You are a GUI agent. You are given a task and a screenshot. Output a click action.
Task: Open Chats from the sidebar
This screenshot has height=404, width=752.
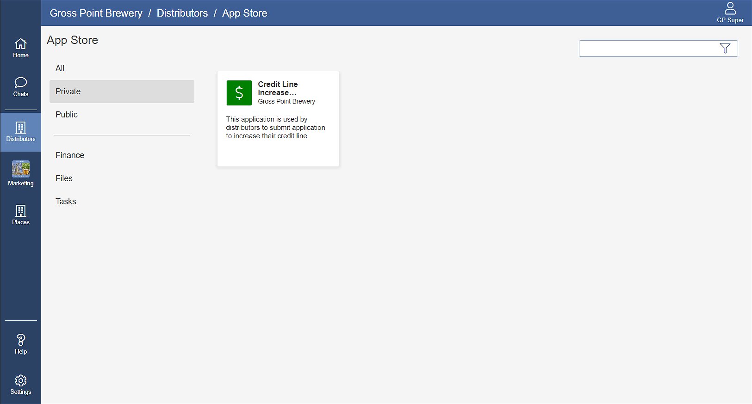20,87
